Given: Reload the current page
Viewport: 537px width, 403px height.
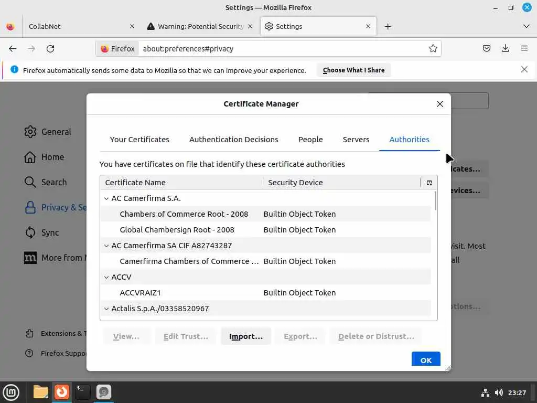Looking at the screenshot, I should click(x=50, y=49).
